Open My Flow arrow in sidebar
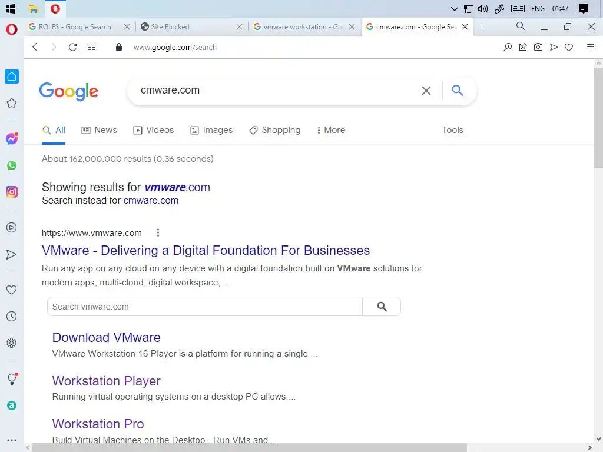 pos(12,254)
